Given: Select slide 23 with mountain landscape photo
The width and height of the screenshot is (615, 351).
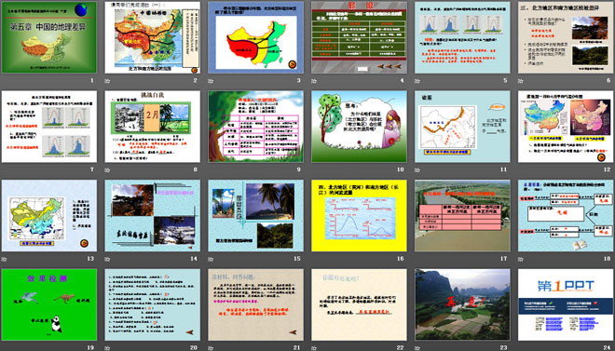Looking at the screenshot, I should coord(462,304).
